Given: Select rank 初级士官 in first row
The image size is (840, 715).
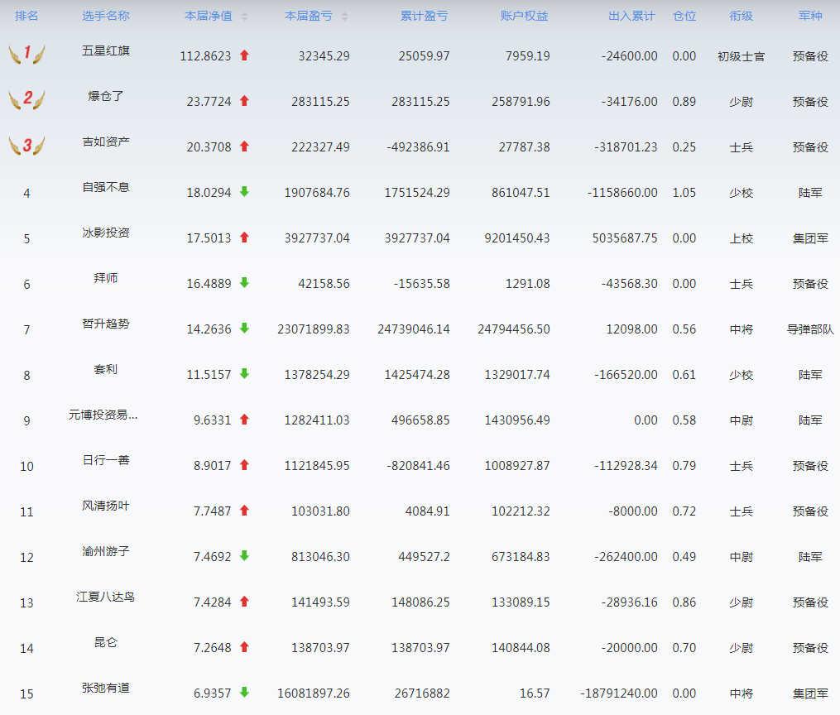Looking at the screenshot, I should tap(742, 56).
